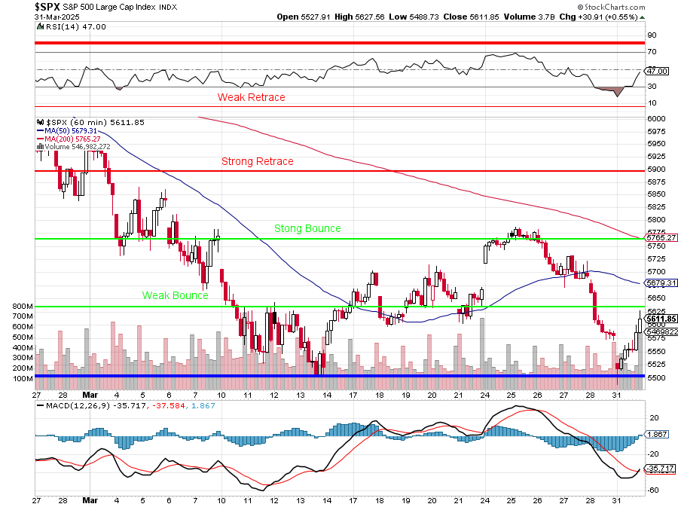Click the Weak Bounce green label
678x507 pixels.
point(175,295)
